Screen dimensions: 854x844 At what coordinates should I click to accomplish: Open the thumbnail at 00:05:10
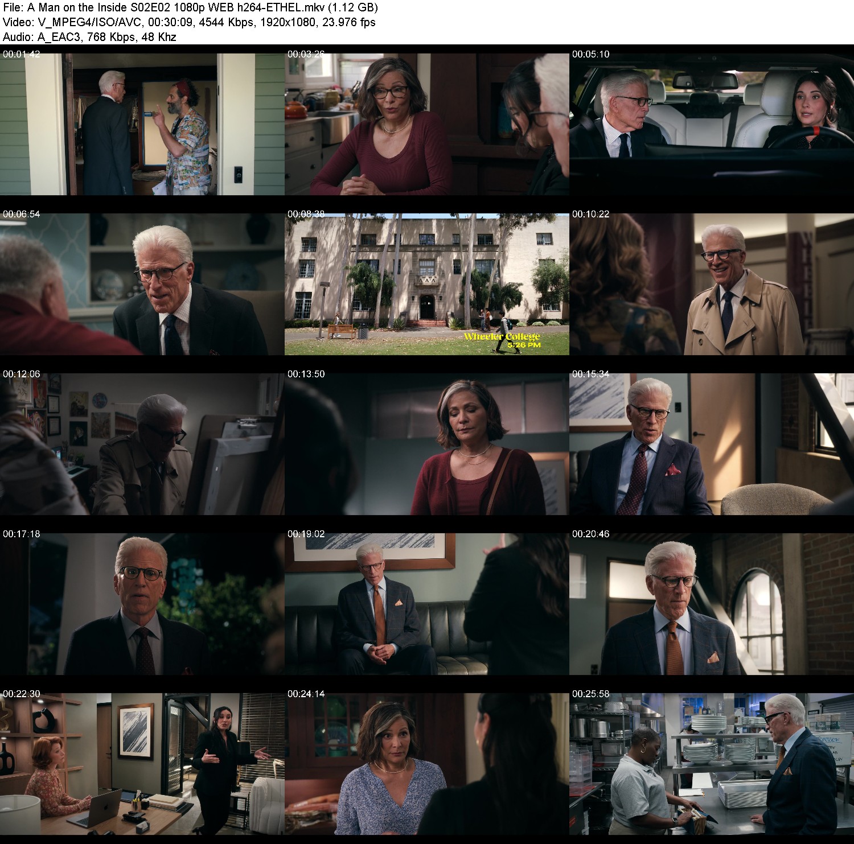712,124
